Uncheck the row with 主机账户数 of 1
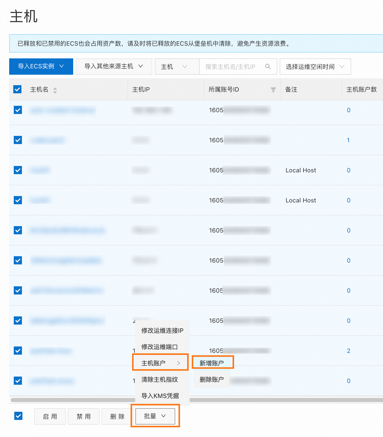The height and width of the screenshot is (437, 383). [18, 140]
